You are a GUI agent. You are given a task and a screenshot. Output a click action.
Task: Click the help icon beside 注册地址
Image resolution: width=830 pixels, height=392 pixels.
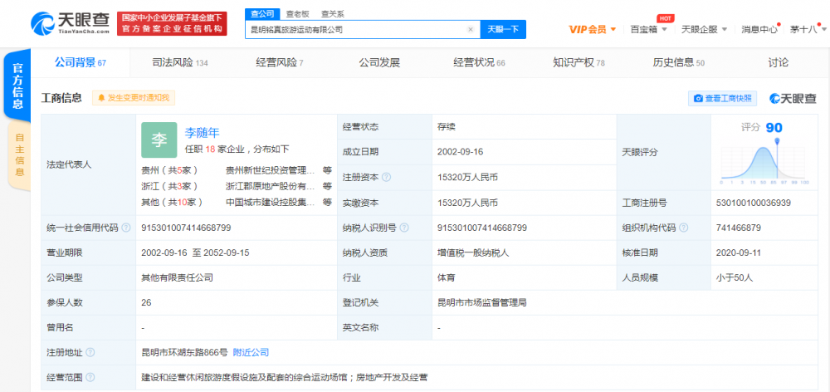click(90, 352)
